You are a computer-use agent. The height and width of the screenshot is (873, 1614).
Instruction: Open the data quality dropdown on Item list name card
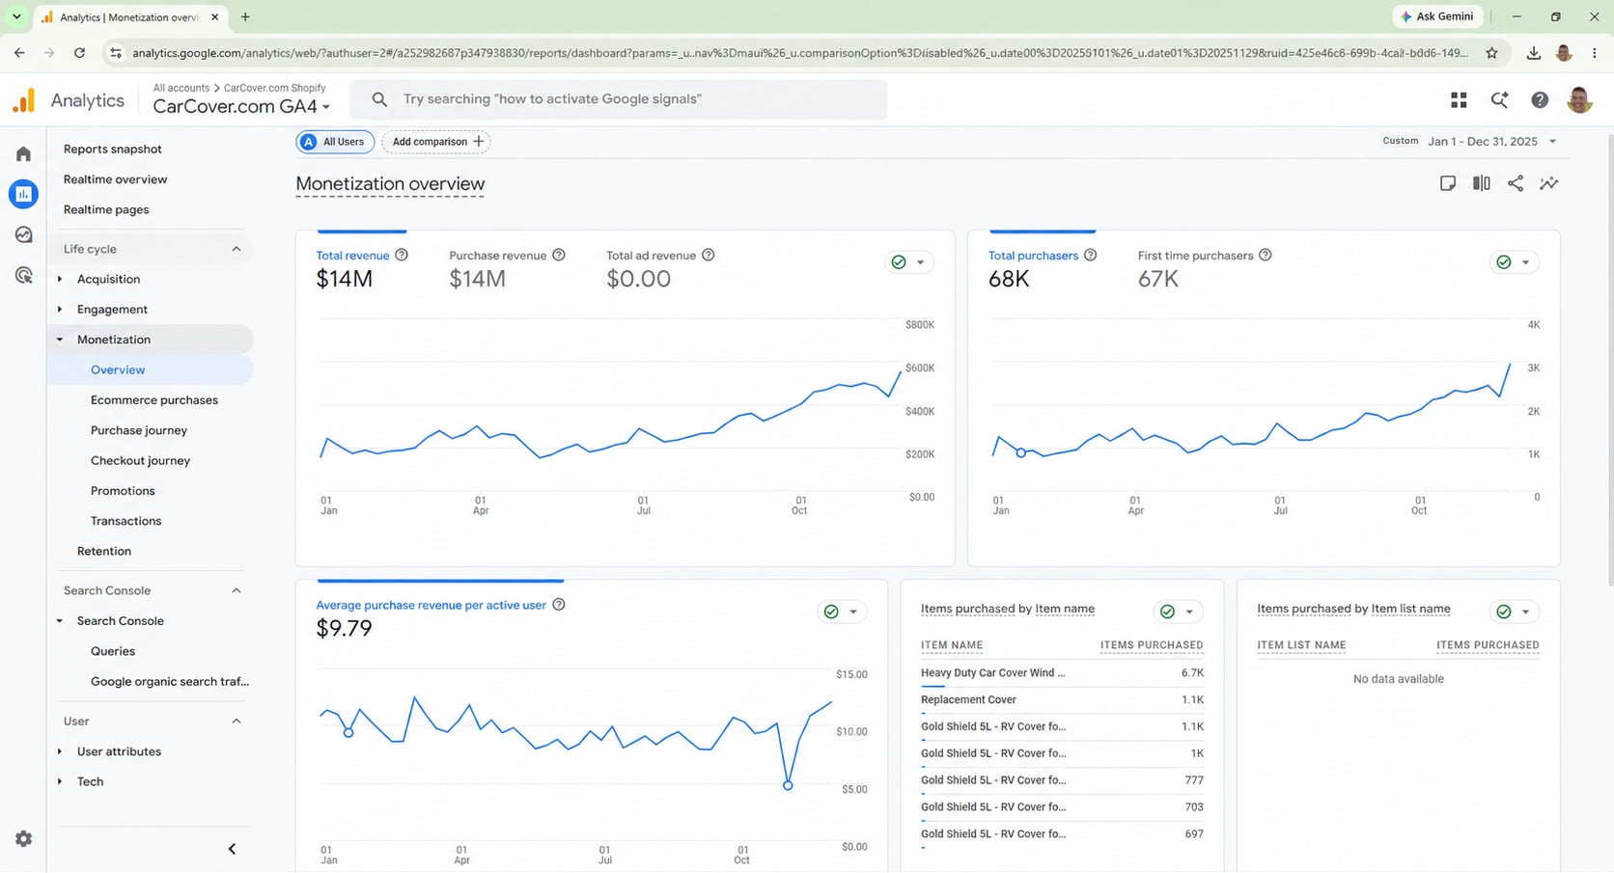click(x=1514, y=612)
